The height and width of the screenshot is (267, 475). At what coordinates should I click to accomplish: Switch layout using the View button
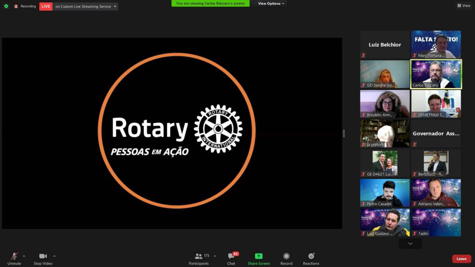[463, 6]
